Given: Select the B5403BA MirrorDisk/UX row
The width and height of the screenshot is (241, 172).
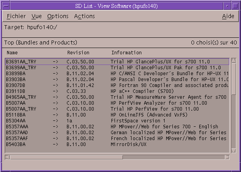Looking at the screenshot, I should click(117, 144).
